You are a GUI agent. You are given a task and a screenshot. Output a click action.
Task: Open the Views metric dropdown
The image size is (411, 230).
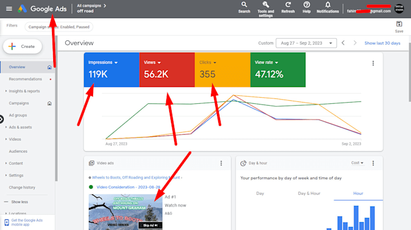pos(152,63)
